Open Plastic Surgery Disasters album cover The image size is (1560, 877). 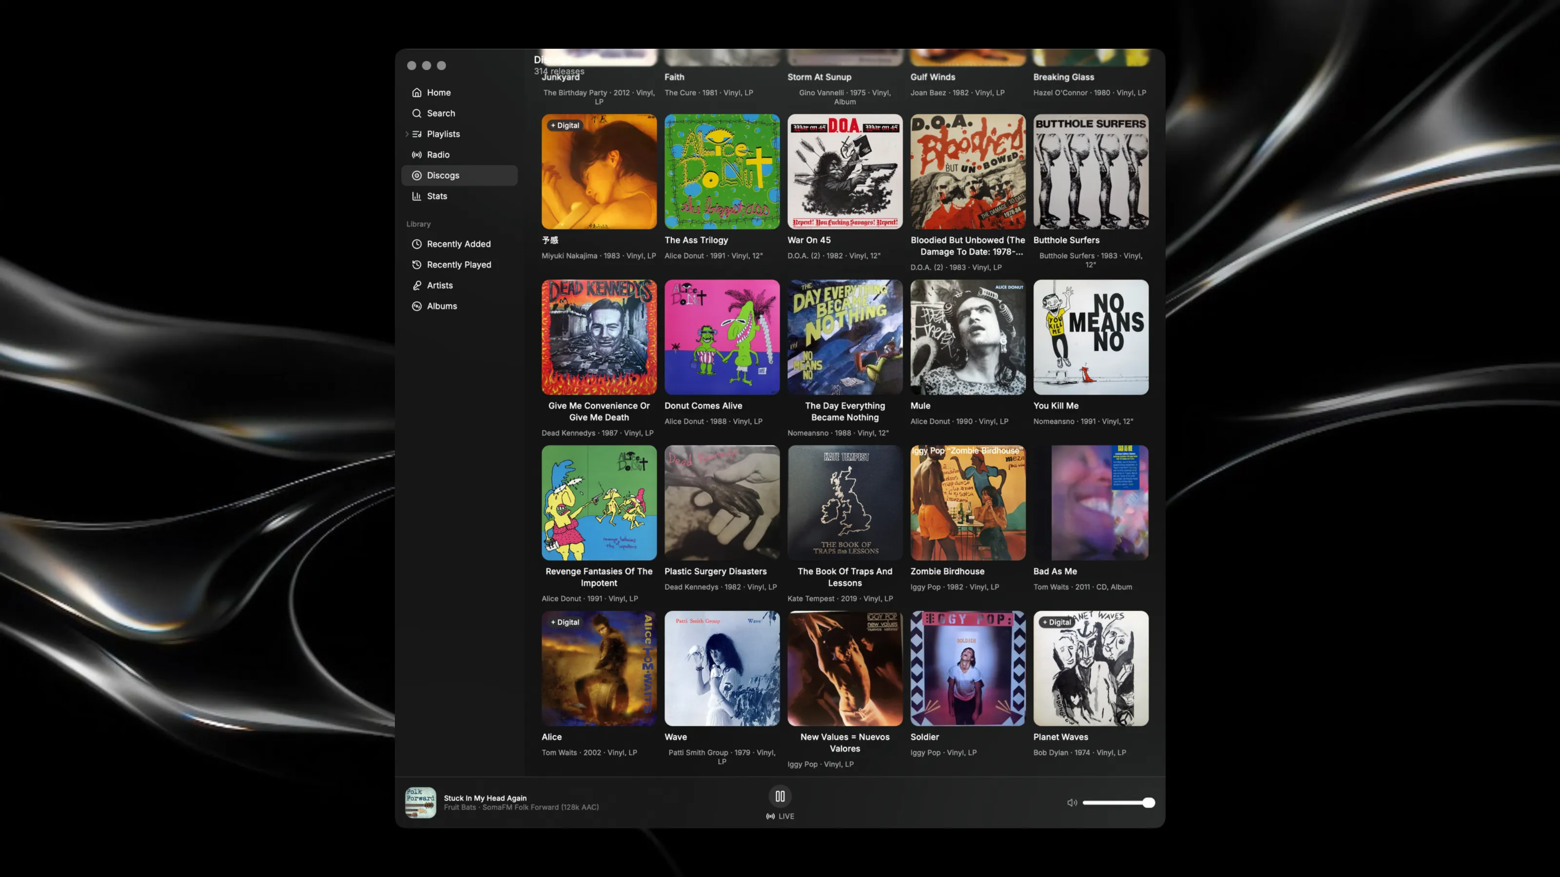(x=722, y=503)
